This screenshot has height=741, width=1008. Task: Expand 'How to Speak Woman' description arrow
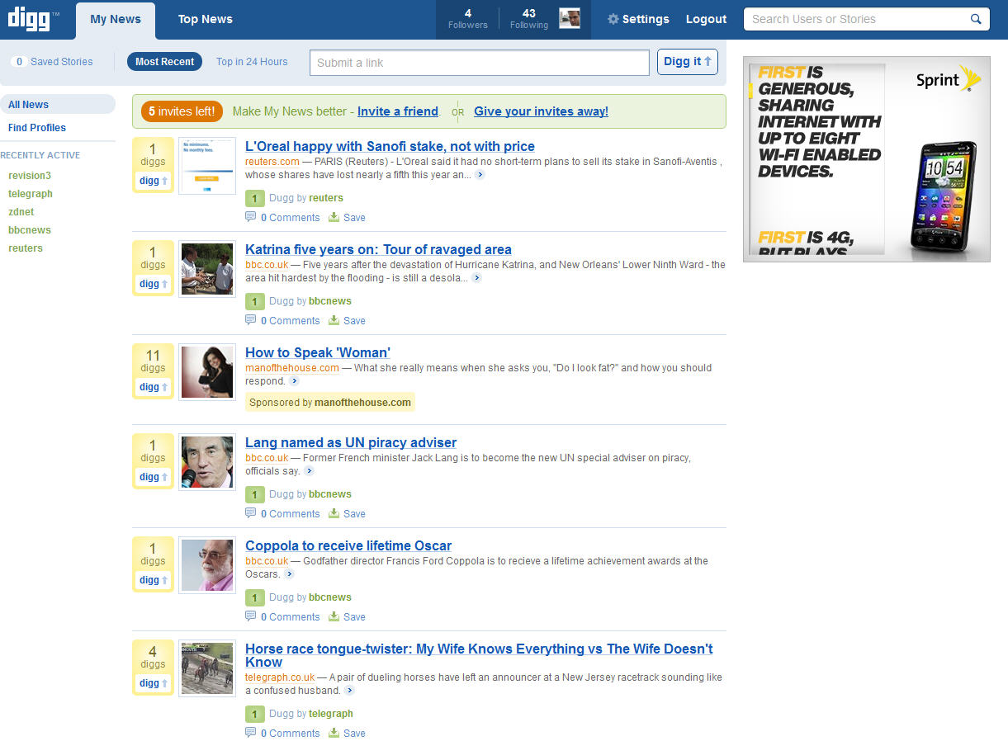294,381
